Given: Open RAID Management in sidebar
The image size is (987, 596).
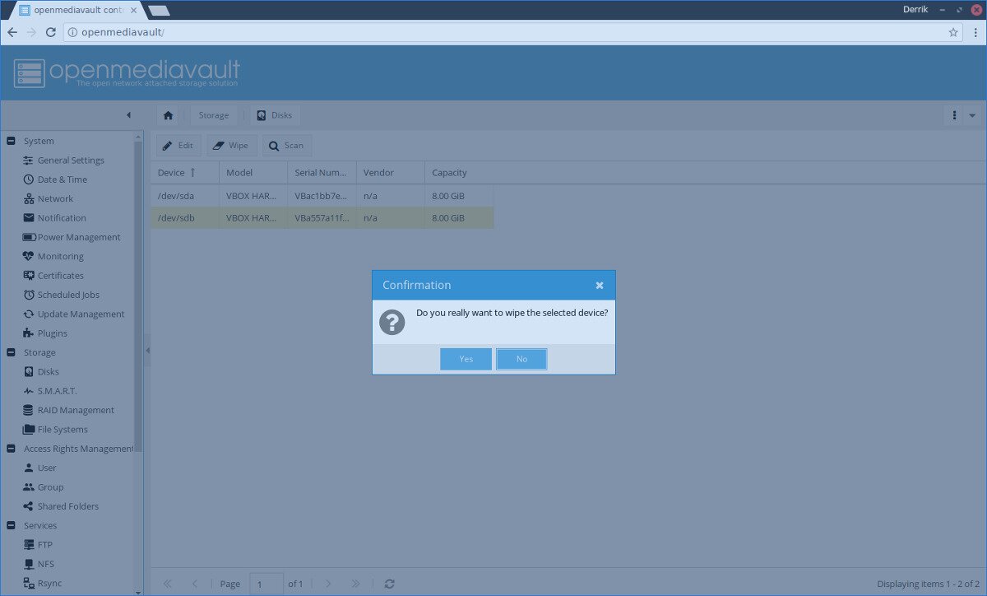Looking at the screenshot, I should tap(76, 410).
